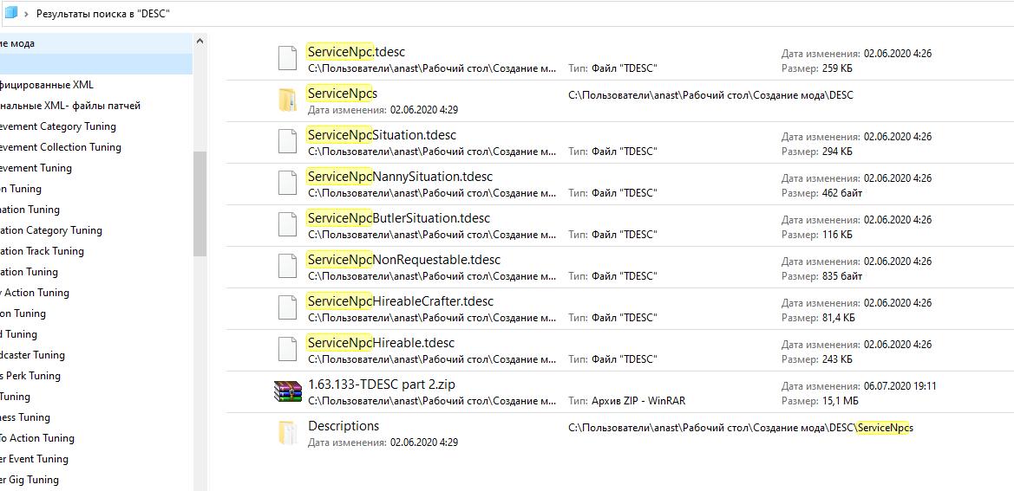Click the folder icon in address bar

10,13
